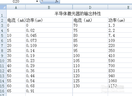Click current cell with value 130
This screenshot has height=96, width=132.
pyautogui.click(x=90, y=85)
